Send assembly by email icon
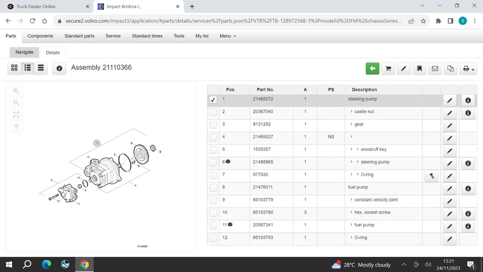The width and height of the screenshot is (483, 272). coord(435,69)
